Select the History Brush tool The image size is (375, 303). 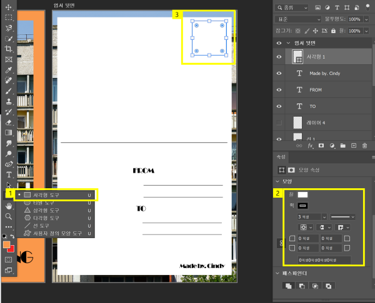tap(9, 112)
